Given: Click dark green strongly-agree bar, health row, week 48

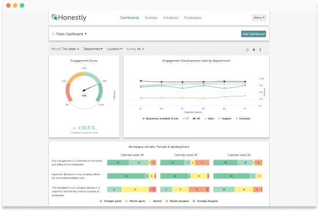Looking at the screenshot, I should coord(118,162).
